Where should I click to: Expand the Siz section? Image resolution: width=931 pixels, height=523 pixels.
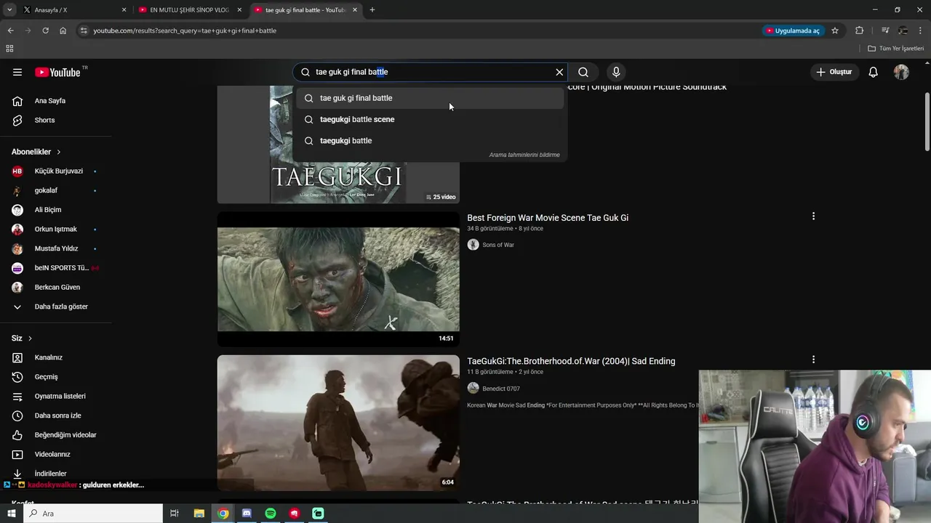(22, 338)
